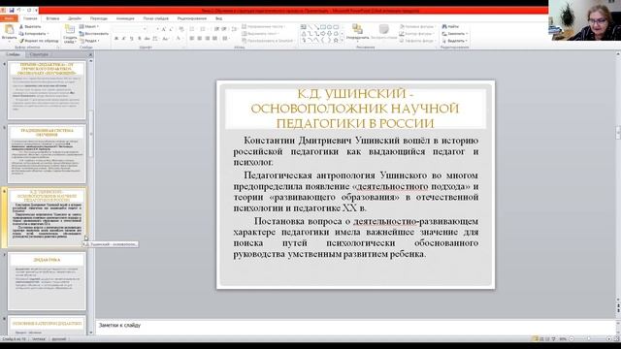Click the Decrease List Level icon
The height and width of the screenshot is (349, 621).
click(x=216, y=29)
